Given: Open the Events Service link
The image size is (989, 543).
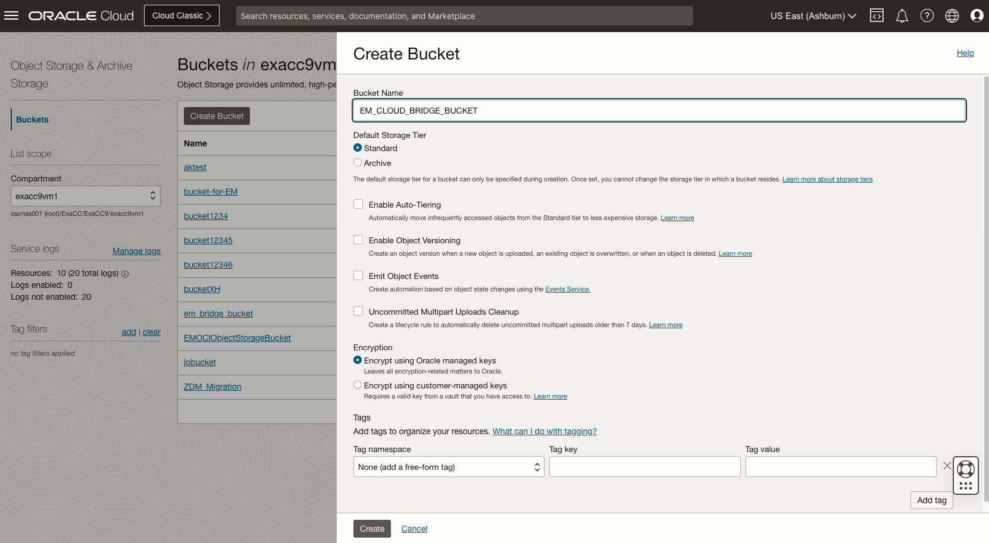Looking at the screenshot, I should [568, 289].
